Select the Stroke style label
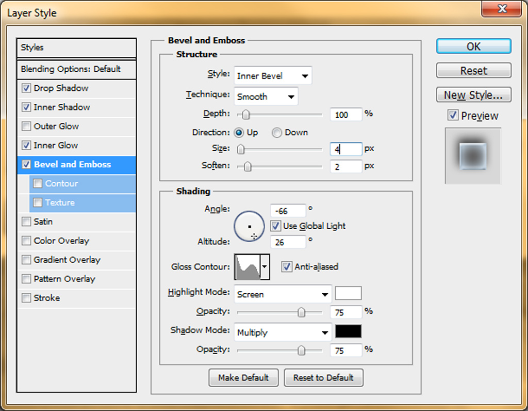The height and width of the screenshot is (411, 528). (x=47, y=298)
